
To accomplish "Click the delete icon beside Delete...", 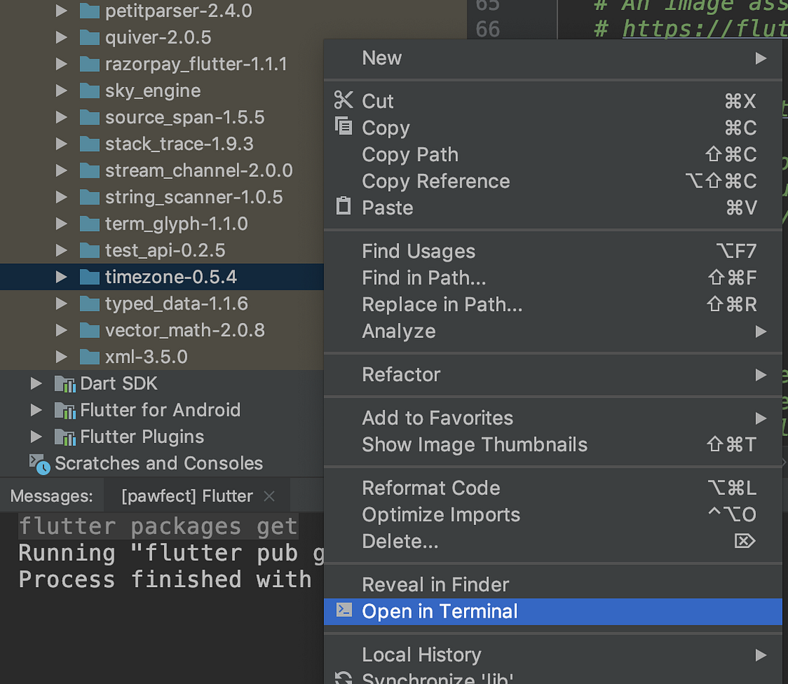I will point(744,541).
